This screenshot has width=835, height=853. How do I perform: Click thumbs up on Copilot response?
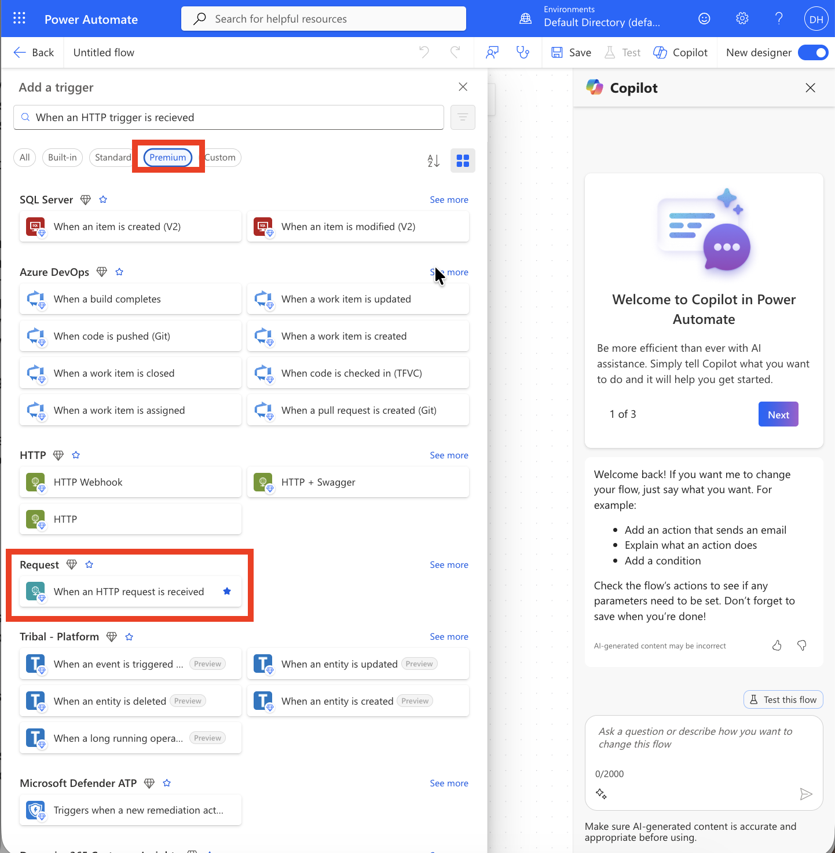pos(777,646)
